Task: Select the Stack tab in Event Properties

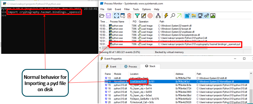Action: tap(150, 66)
